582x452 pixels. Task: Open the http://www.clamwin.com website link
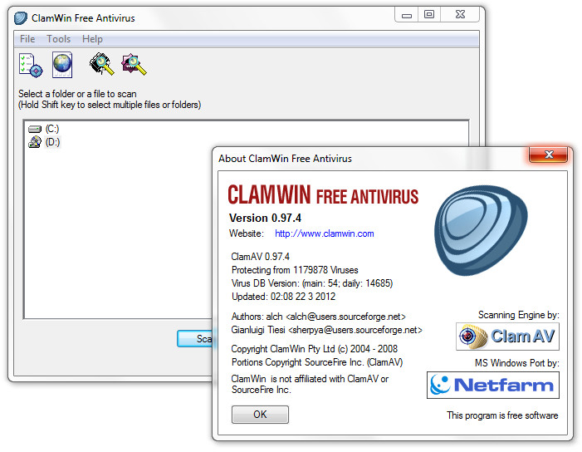coord(325,233)
